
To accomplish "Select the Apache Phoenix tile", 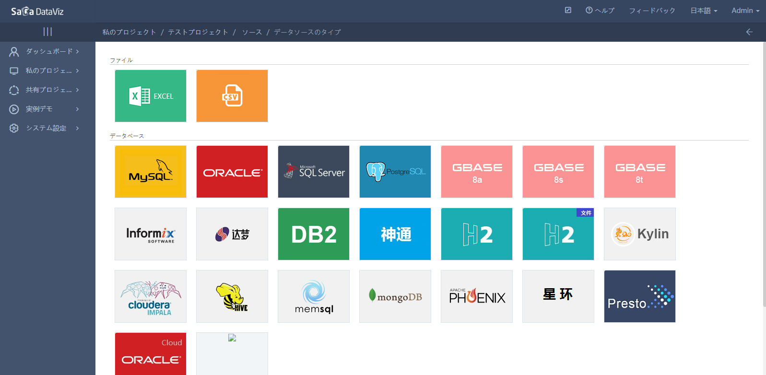I will pyautogui.click(x=477, y=296).
